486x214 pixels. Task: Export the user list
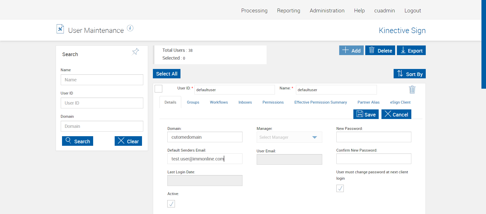point(411,51)
